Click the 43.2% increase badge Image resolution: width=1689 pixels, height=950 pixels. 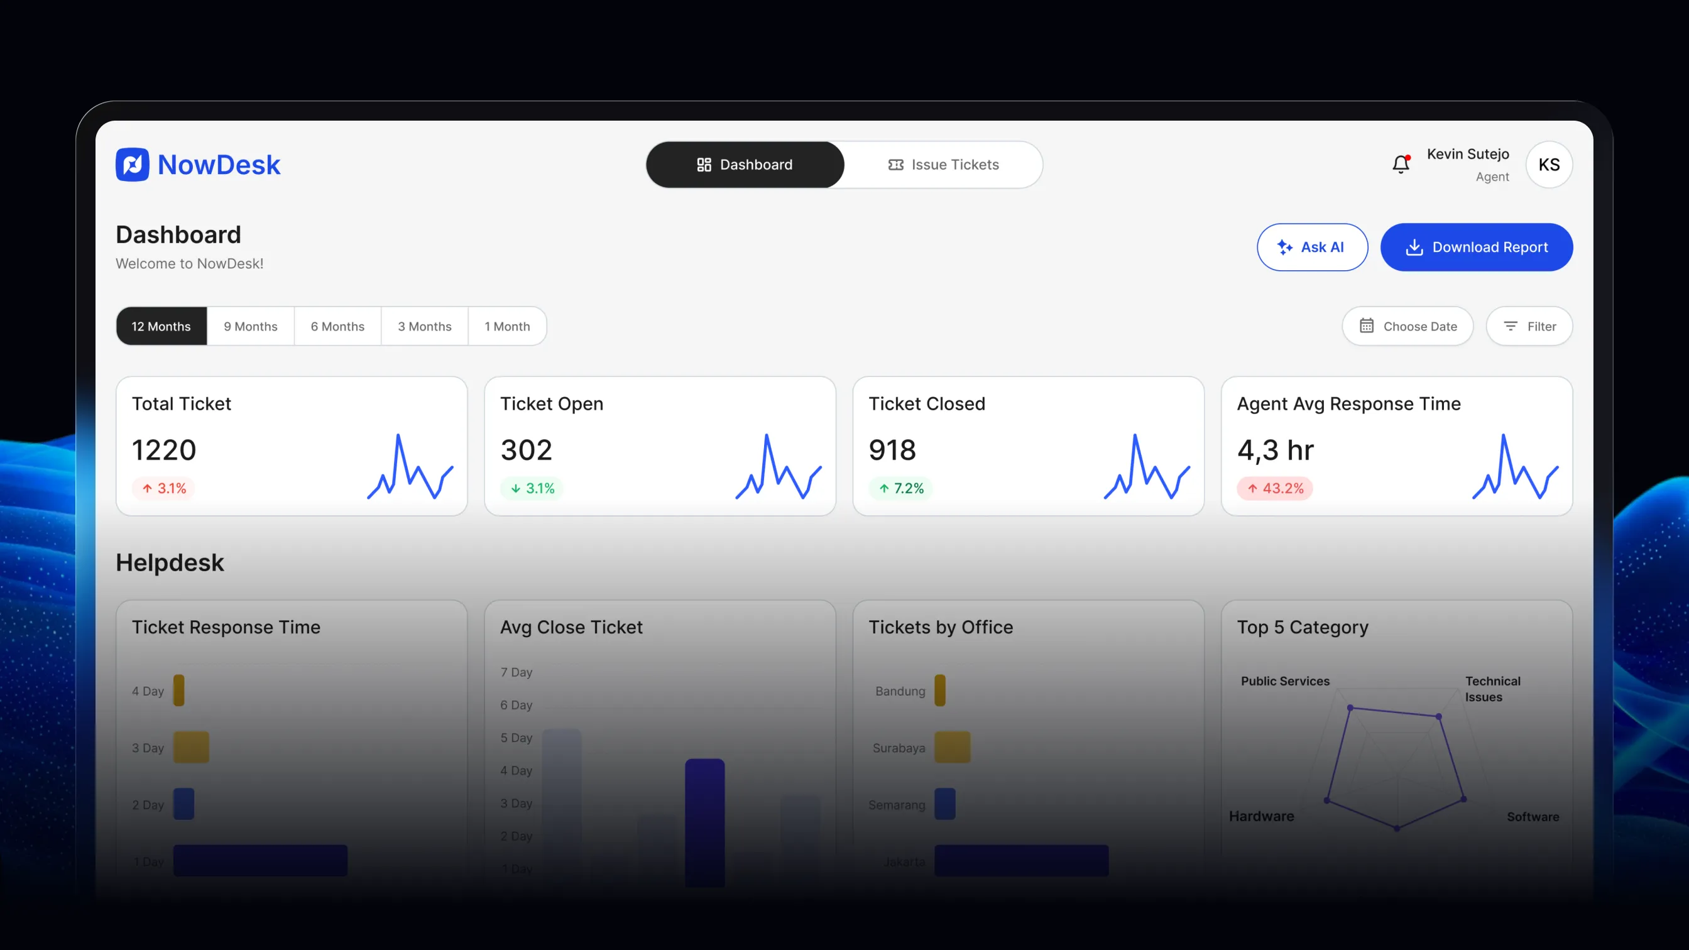[1275, 488]
